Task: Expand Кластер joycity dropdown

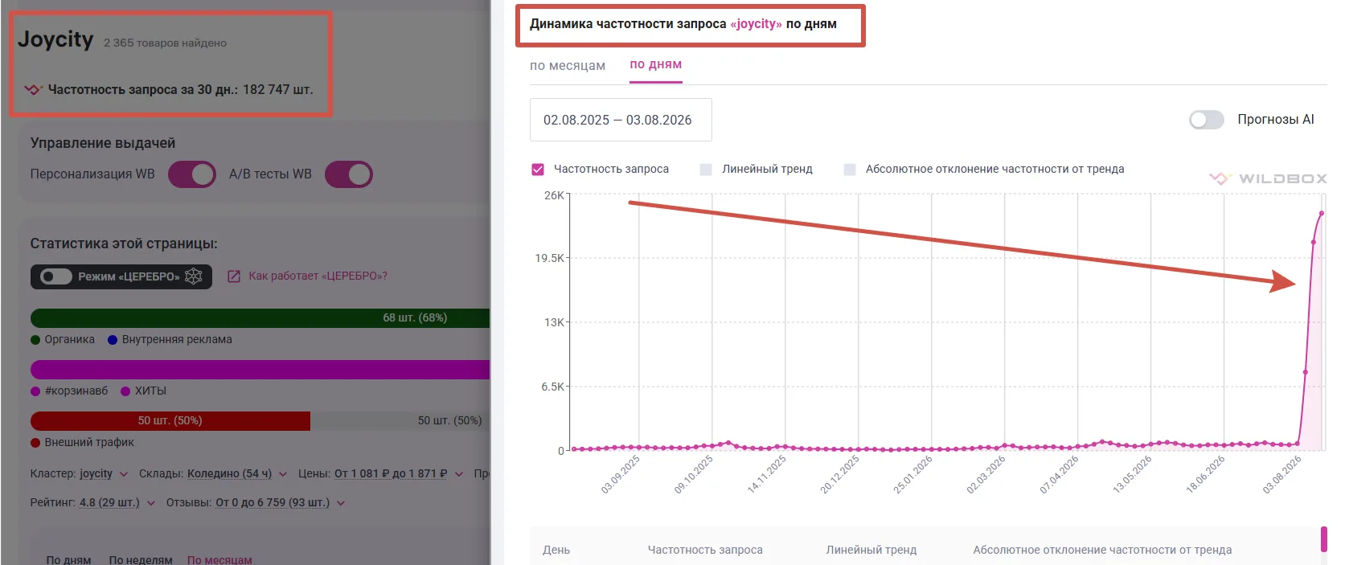Action: [x=123, y=474]
